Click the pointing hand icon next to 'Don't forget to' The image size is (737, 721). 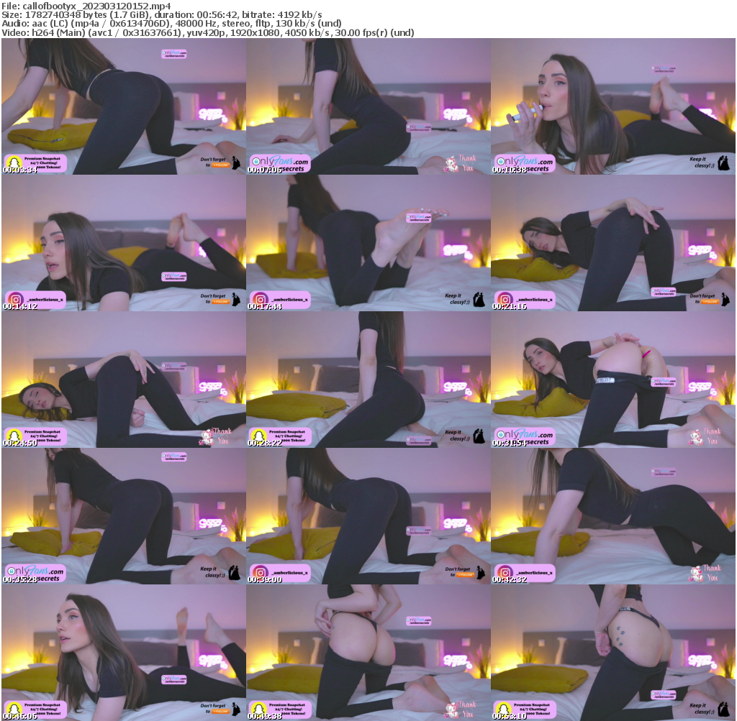[235, 164]
